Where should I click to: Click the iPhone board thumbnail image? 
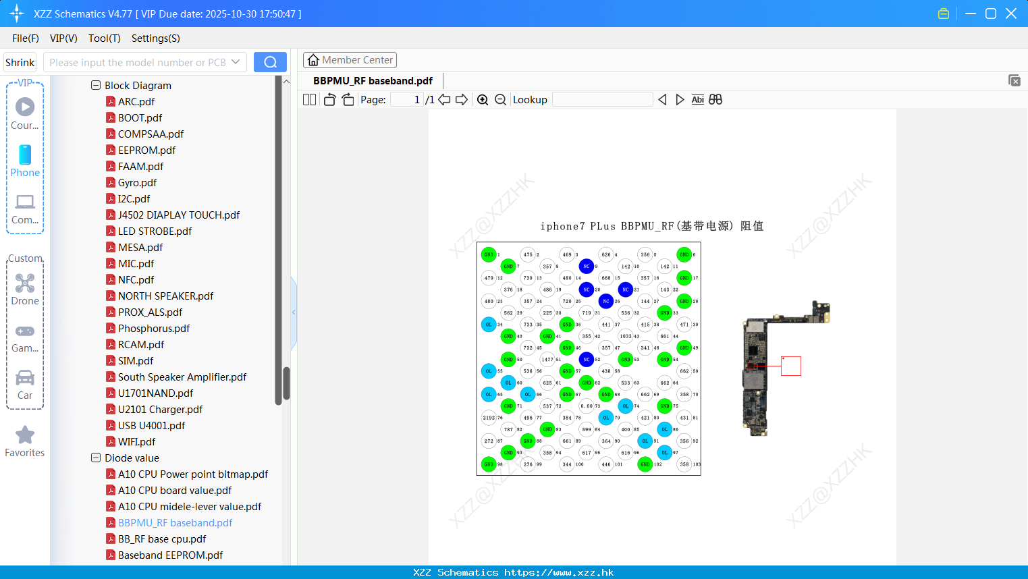click(x=786, y=368)
